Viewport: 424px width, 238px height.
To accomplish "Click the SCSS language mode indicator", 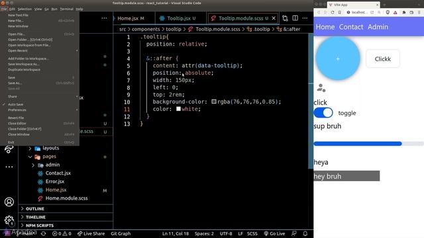I will [252, 233].
